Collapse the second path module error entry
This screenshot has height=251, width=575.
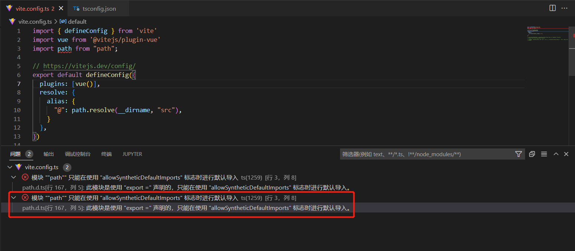[x=14, y=198]
